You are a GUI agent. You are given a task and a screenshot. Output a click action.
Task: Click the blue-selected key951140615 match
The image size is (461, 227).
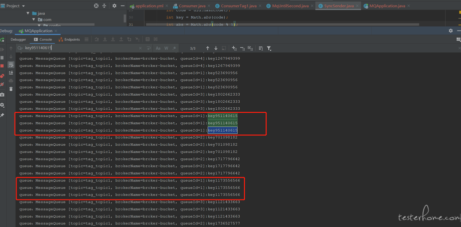[x=223, y=130]
